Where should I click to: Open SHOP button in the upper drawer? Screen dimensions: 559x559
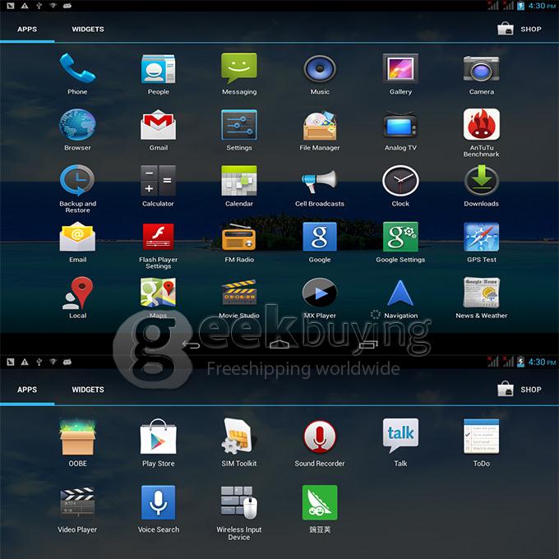pyautogui.click(x=520, y=29)
